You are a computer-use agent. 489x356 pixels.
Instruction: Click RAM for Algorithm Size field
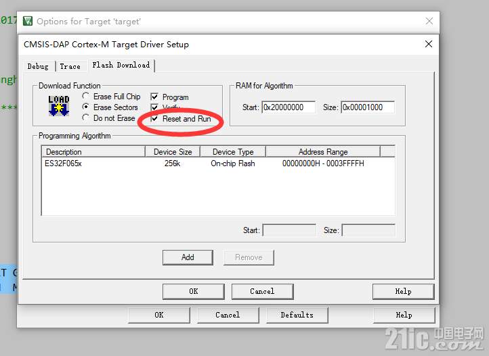368,107
